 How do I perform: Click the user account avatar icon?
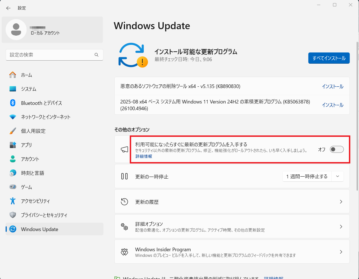16,30
